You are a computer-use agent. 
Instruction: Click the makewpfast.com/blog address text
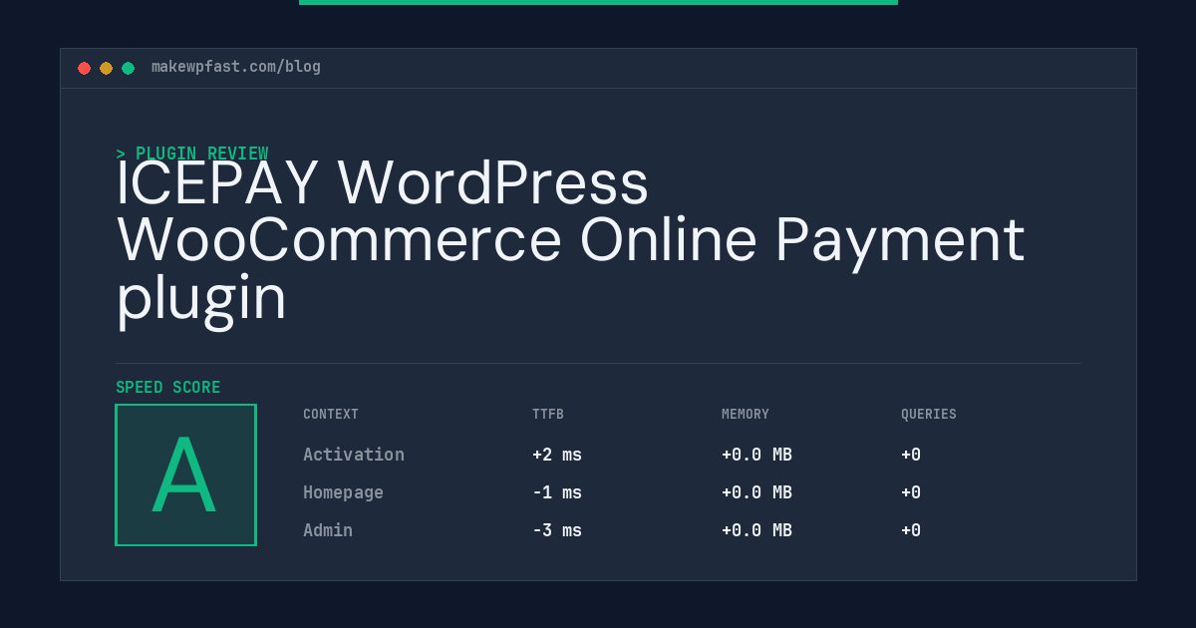236,67
